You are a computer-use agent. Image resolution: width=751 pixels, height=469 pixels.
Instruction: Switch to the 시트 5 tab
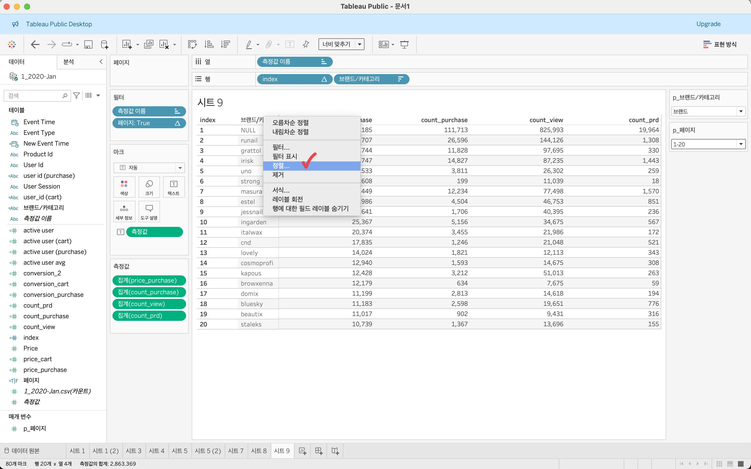(x=179, y=451)
